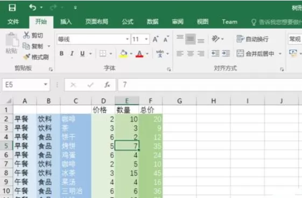302x198 pixels.
Task: Switch to the 审阅 tab
Action: (178, 22)
